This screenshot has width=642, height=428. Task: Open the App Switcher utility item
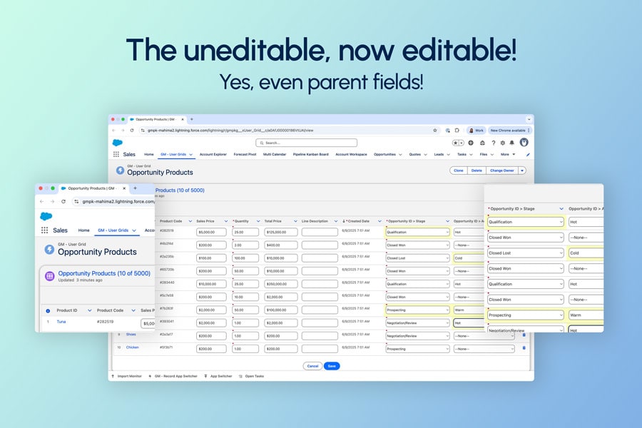point(221,375)
